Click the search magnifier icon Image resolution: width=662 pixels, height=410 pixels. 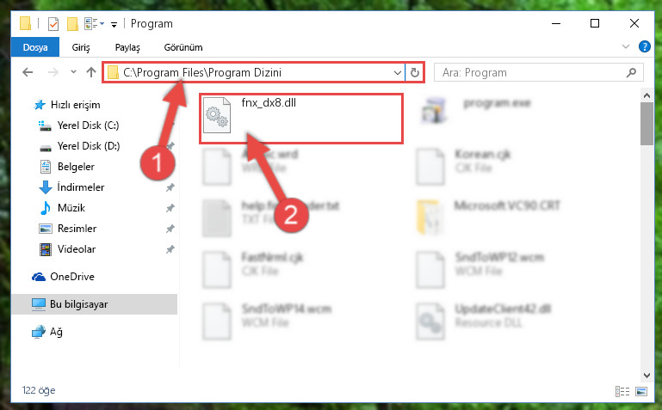pos(631,73)
